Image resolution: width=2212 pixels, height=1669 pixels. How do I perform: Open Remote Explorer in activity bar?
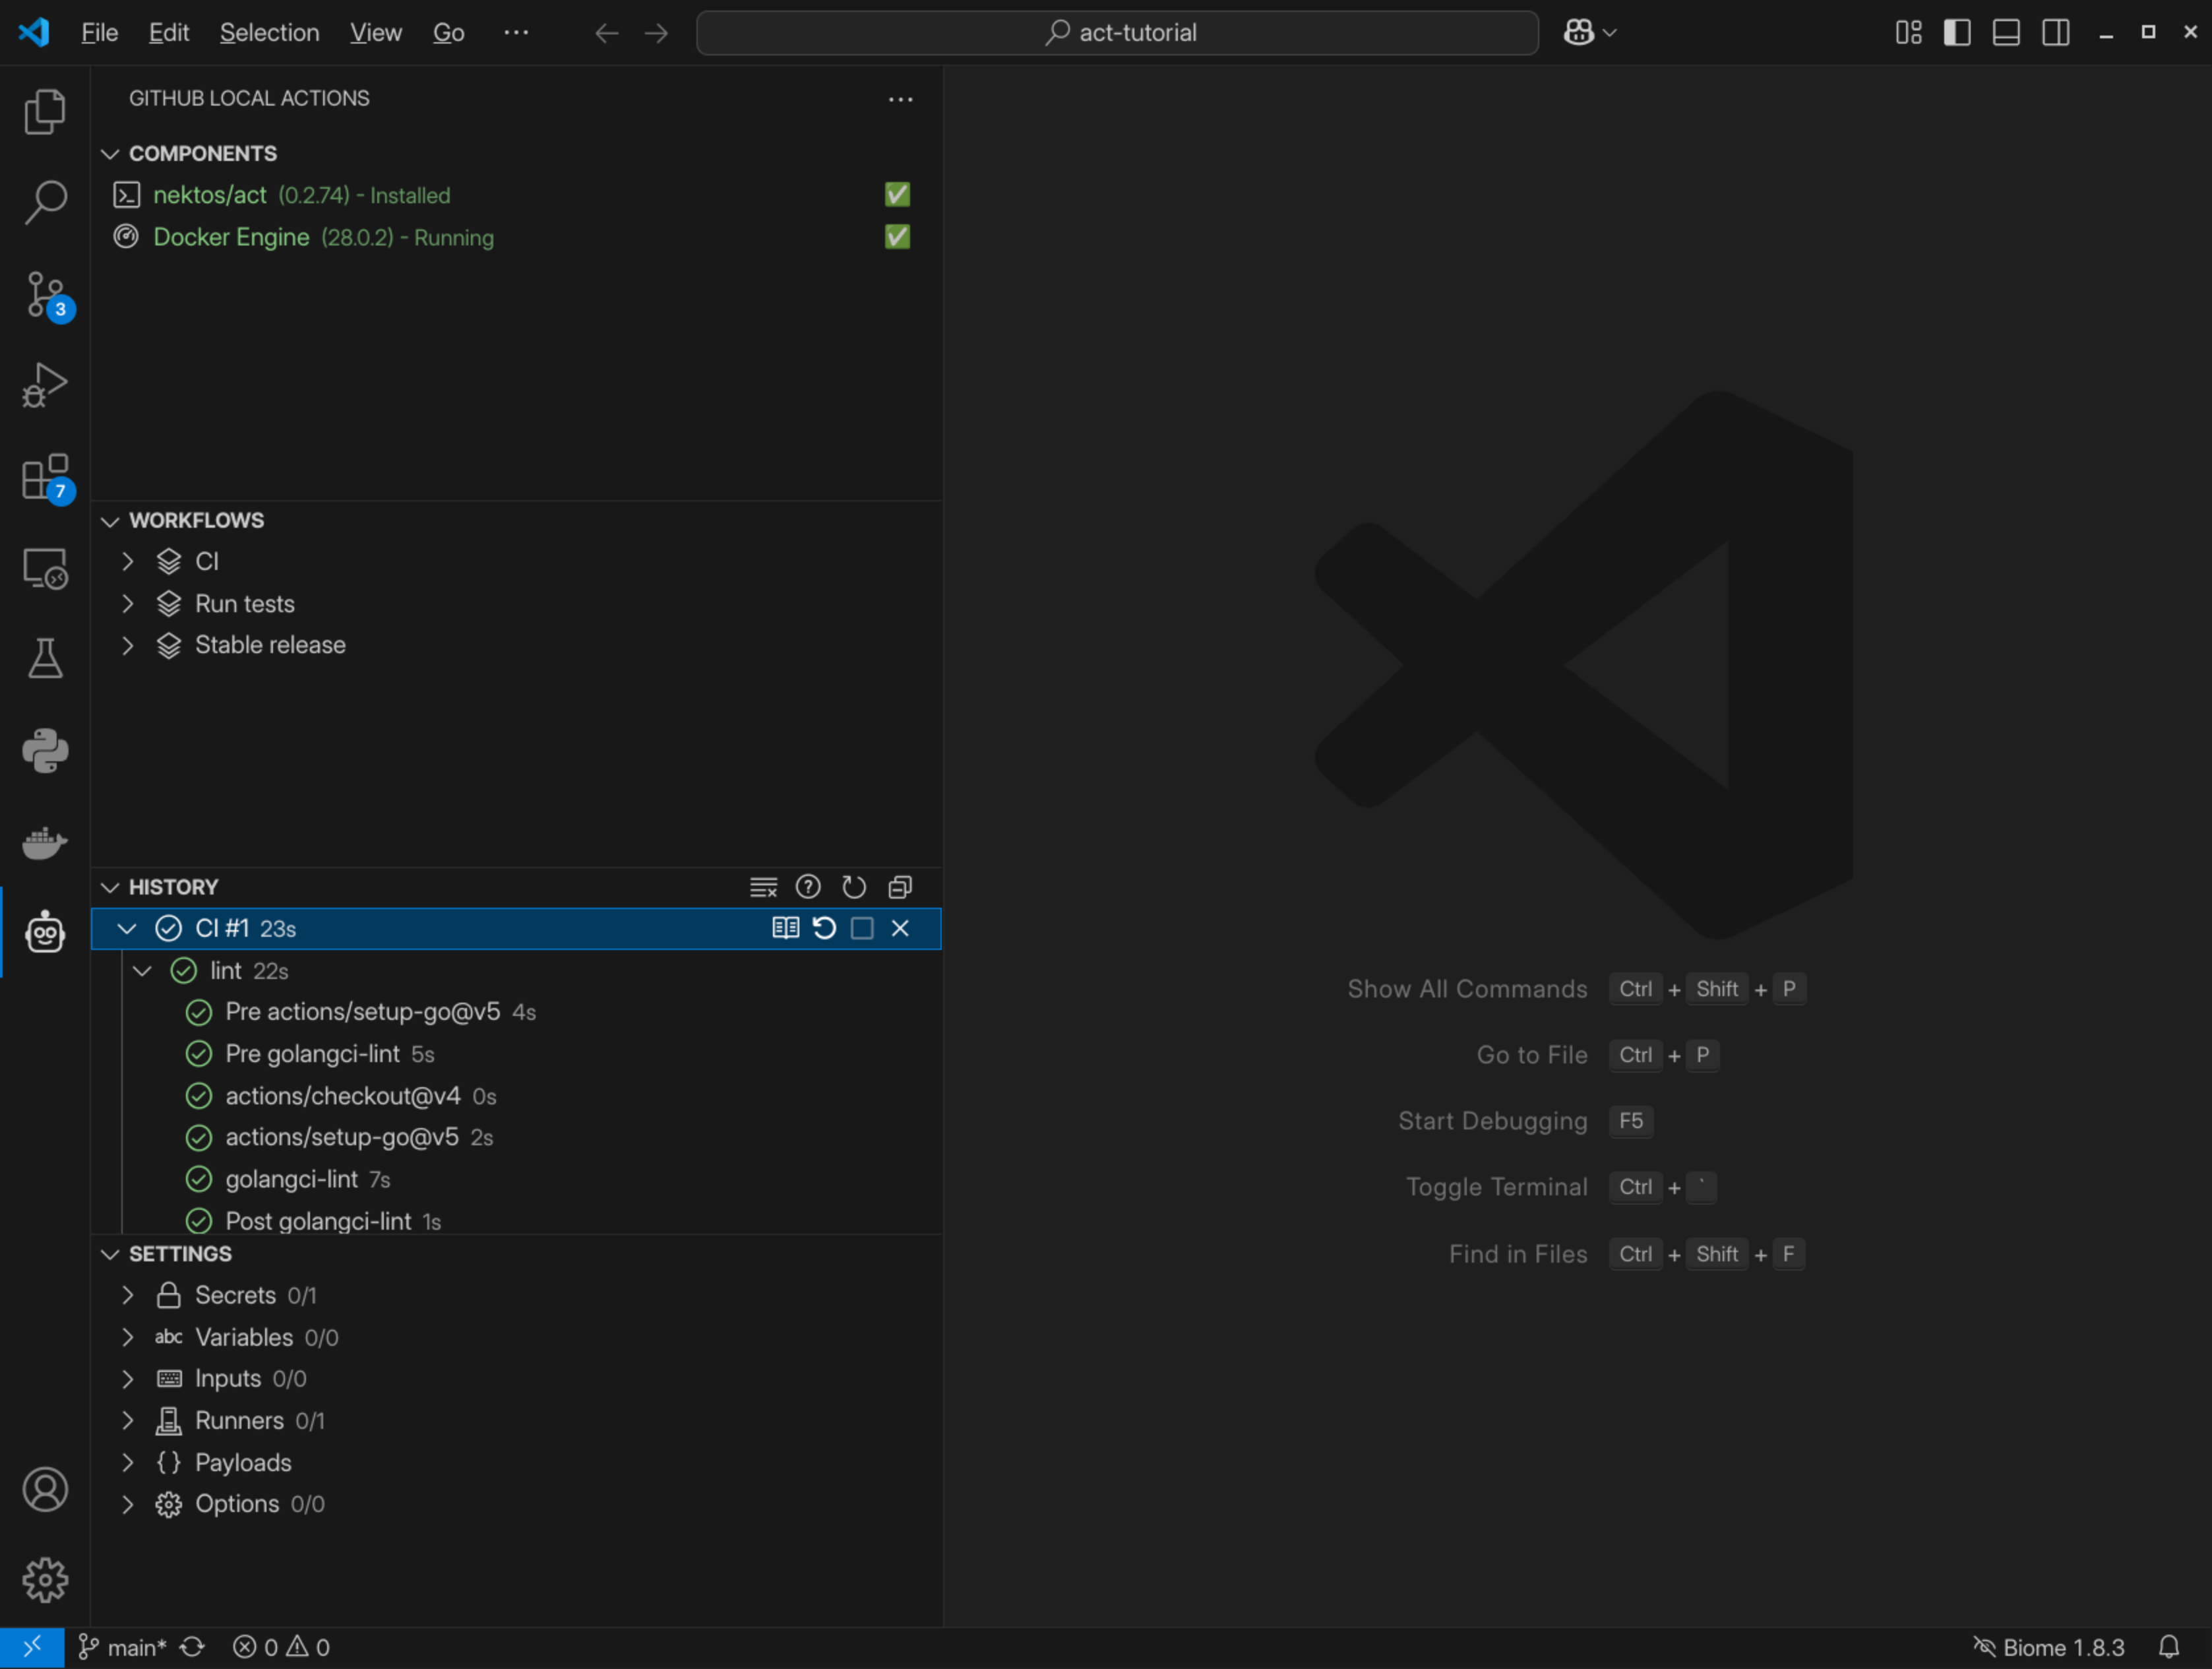pos(45,569)
